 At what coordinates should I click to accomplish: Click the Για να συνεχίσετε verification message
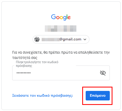(61, 55)
